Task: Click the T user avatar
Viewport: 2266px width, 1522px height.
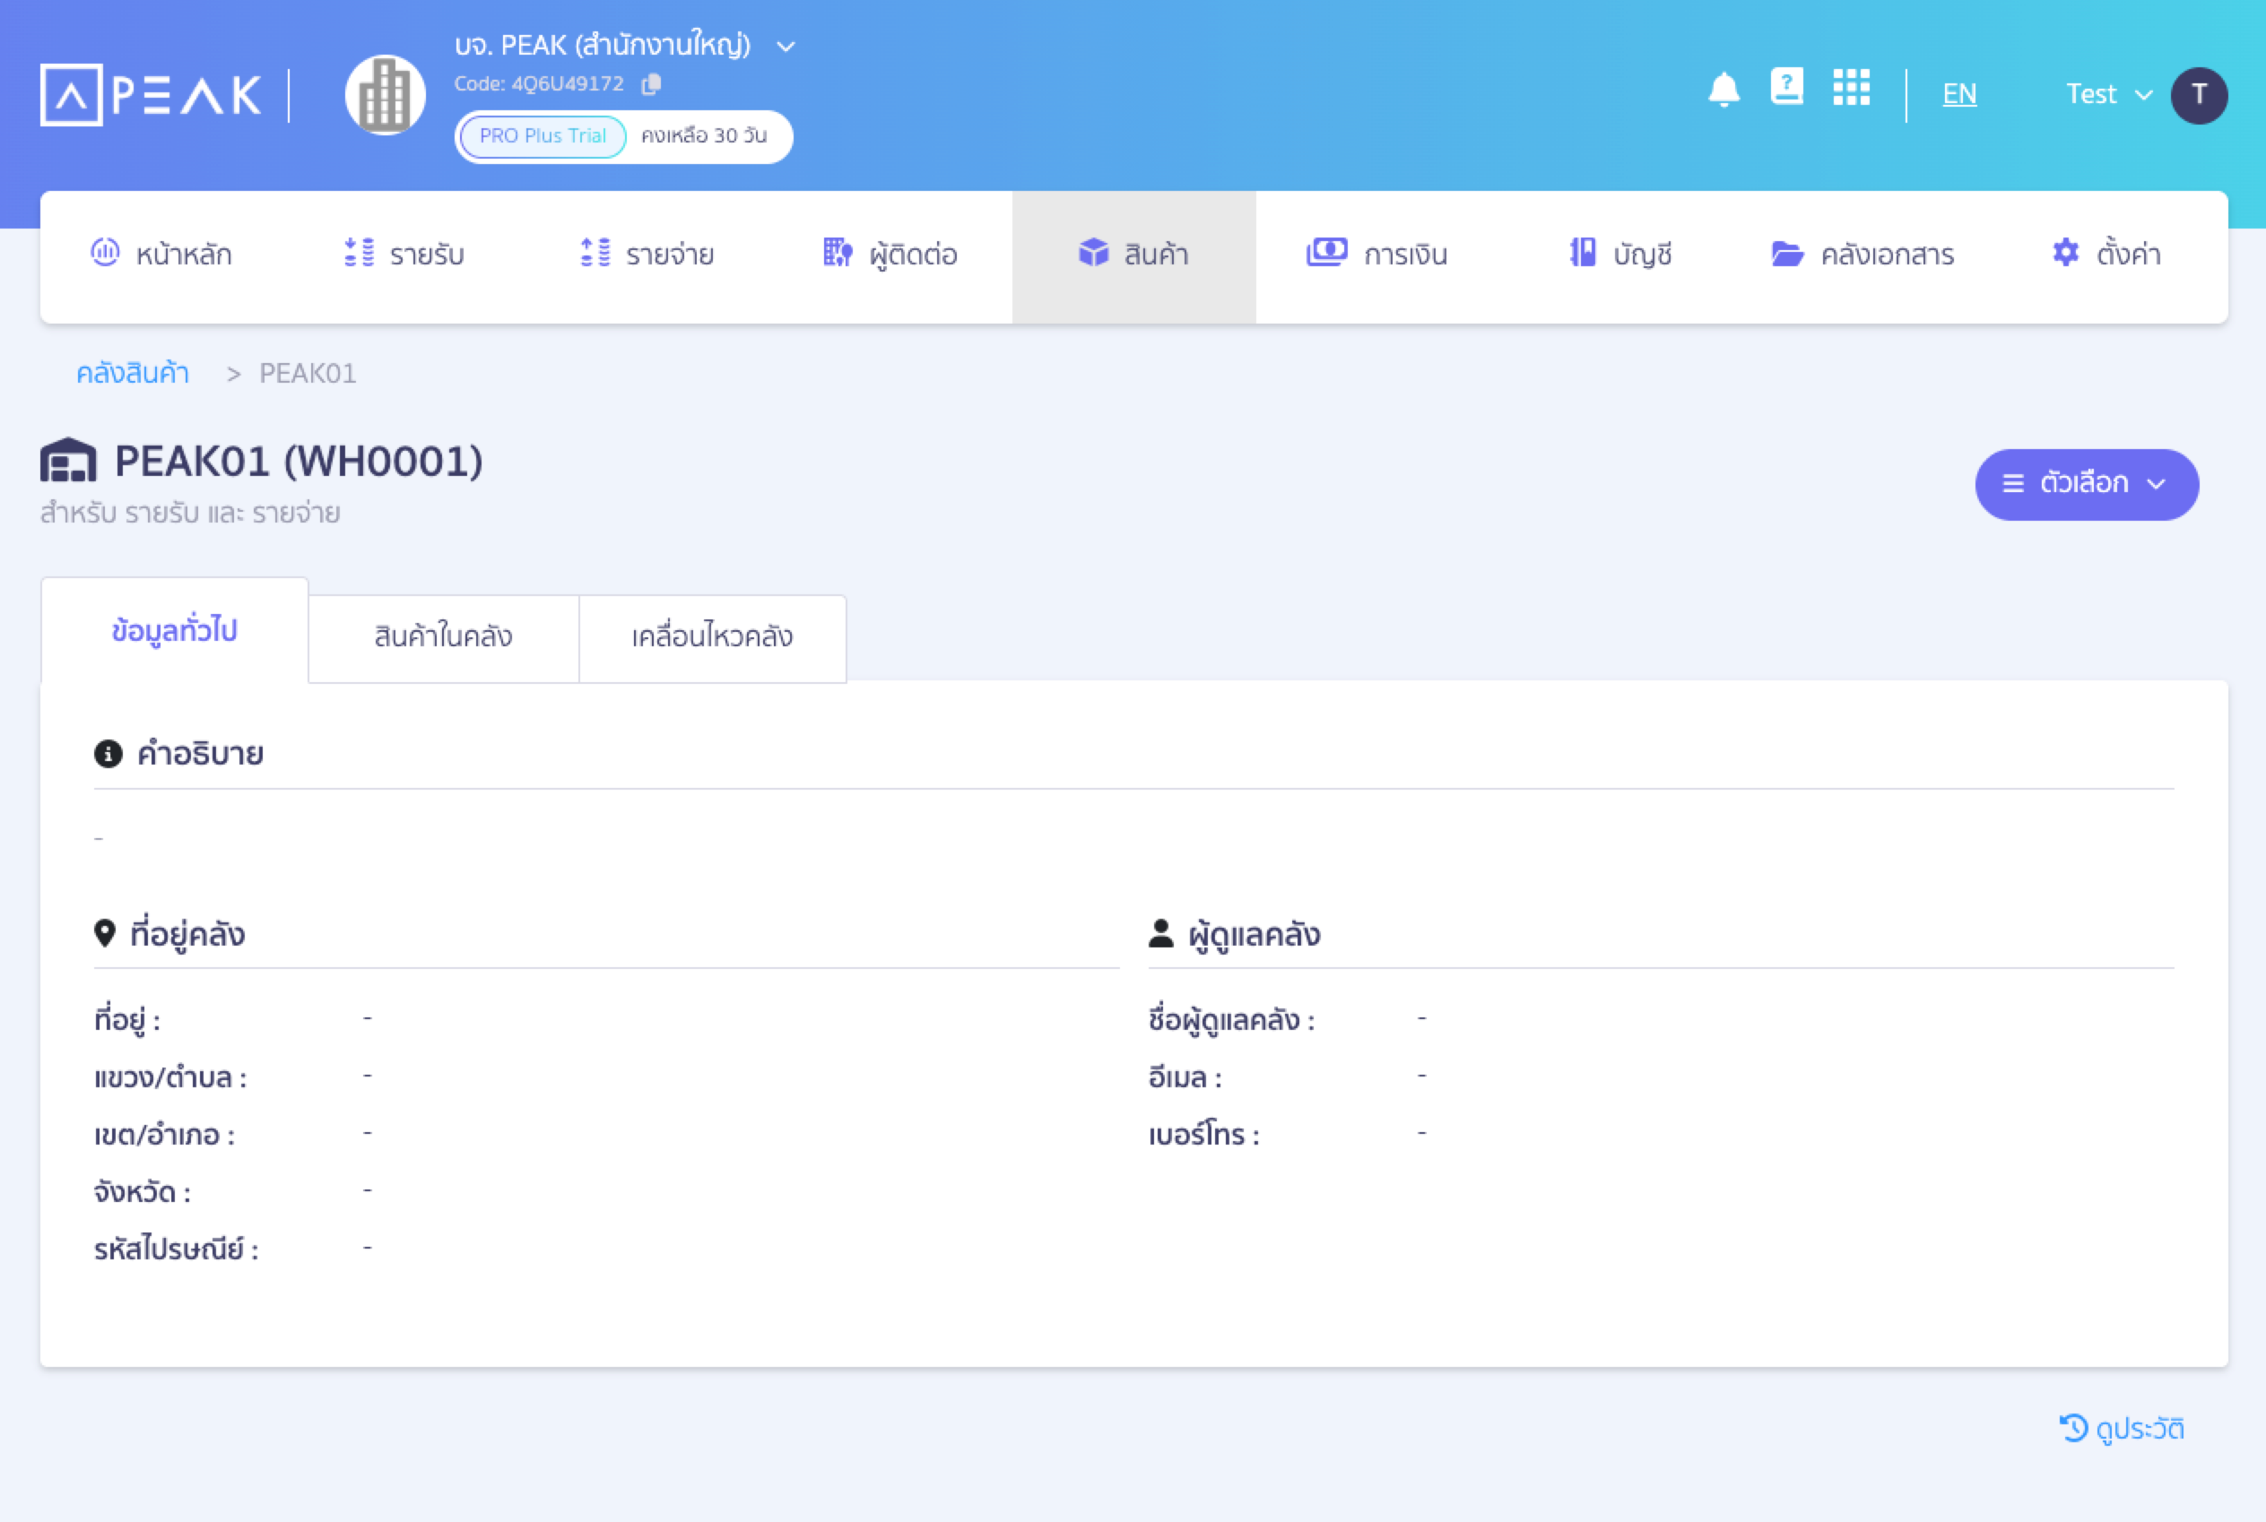Action: pos(2199,95)
